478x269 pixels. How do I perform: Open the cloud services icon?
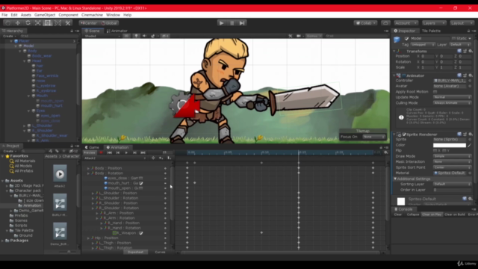click(385, 23)
